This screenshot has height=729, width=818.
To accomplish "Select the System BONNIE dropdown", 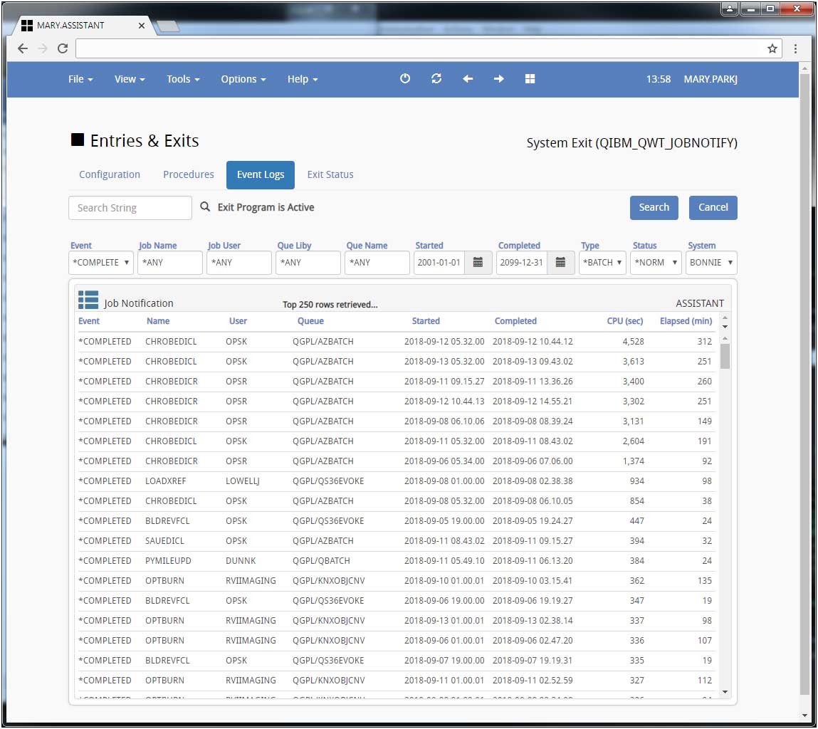I will point(710,263).
